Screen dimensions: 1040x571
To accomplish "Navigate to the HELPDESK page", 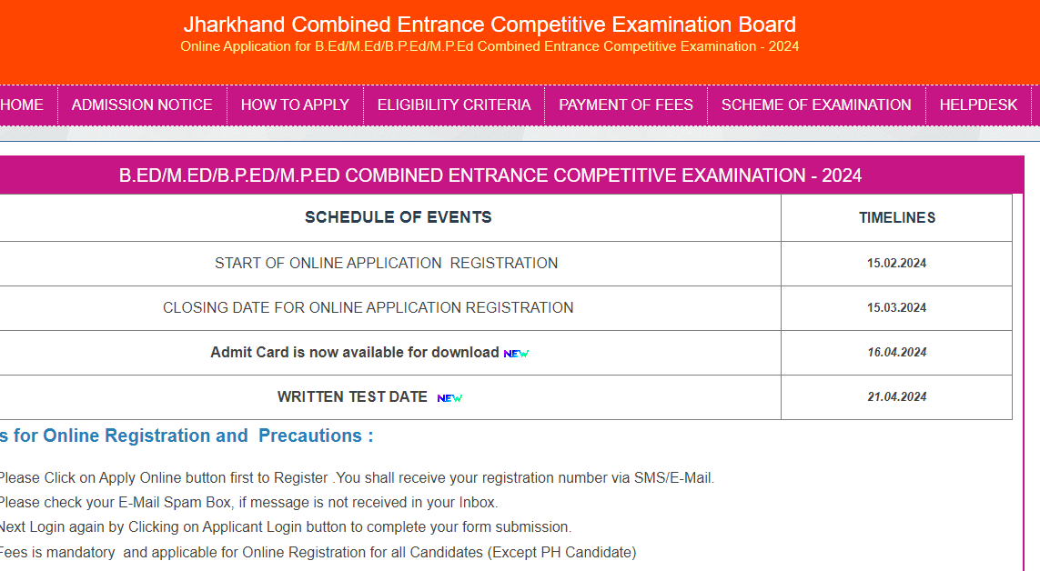I will 978,105.
